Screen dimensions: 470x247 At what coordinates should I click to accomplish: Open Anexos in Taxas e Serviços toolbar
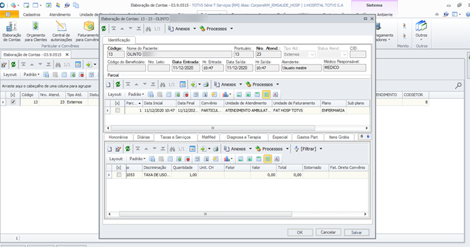[238, 149]
